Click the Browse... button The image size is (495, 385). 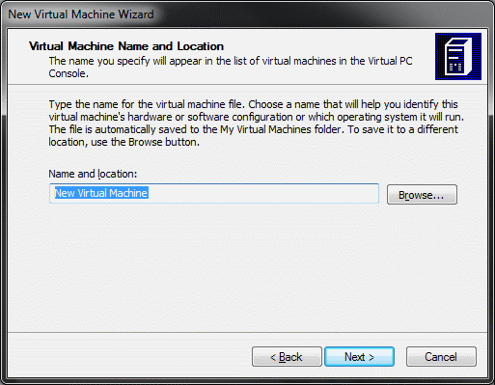[422, 195]
